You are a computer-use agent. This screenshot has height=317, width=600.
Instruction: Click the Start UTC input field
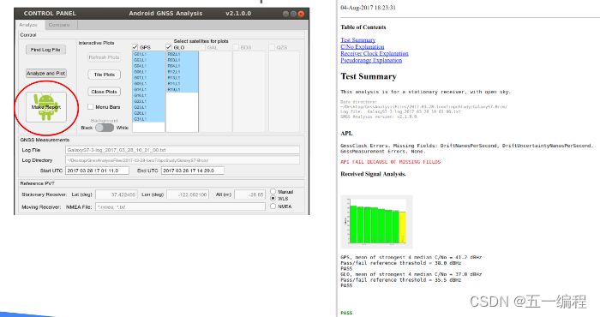pyautogui.click(x=97, y=170)
